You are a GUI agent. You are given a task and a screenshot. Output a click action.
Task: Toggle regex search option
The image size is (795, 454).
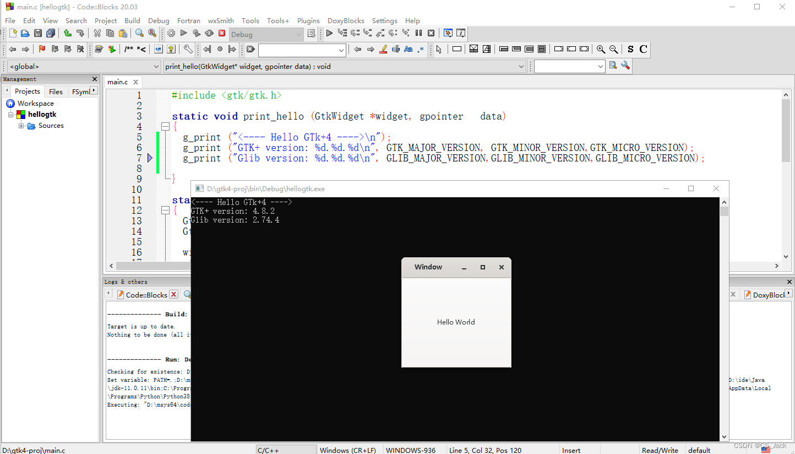[x=421, y=49]
